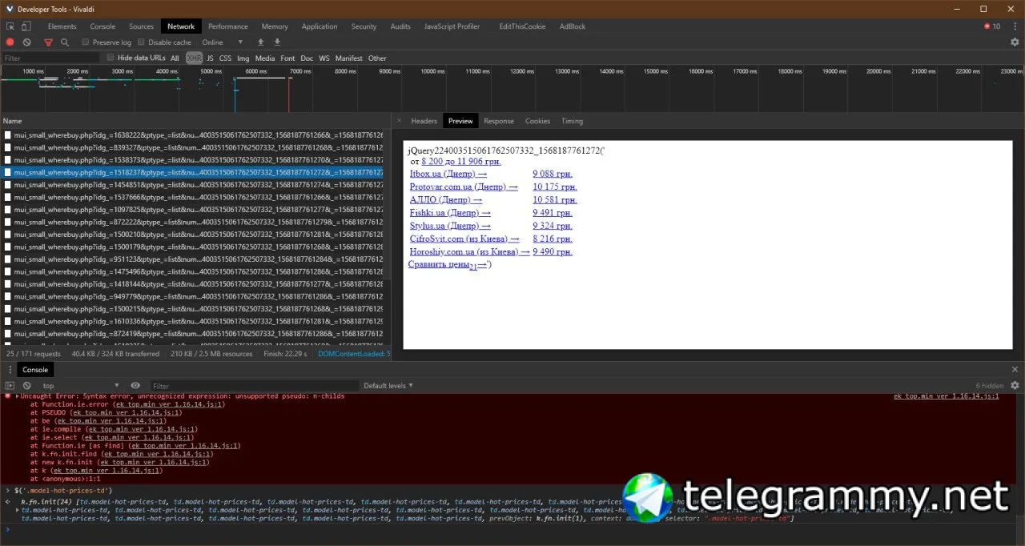Screen dimensions: 1025x546
Task: Open the top JavaScript context dropdown
Action: pyautogui.click(x=80, y=386)
